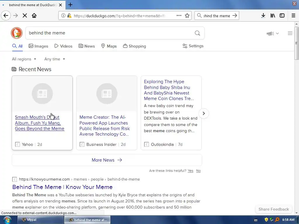This screenshot has height=224, width=299.
Task: Click the forward navigation arrow
Action: coord(15,15)
